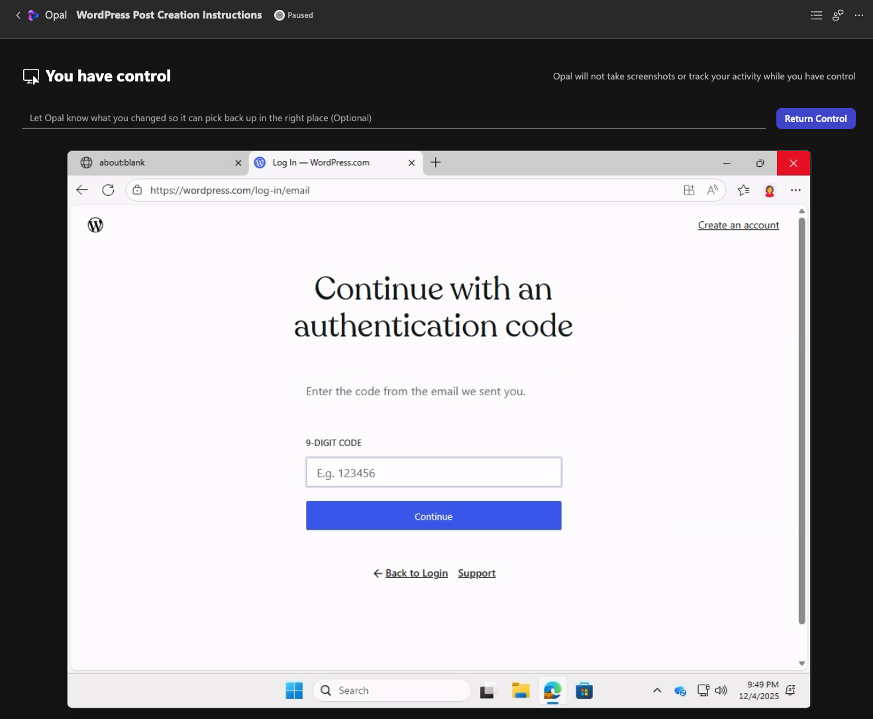Close the Log In — WordPress.com tab
The width and height of the screenshot is (873, 719).
tap(411, 163)
